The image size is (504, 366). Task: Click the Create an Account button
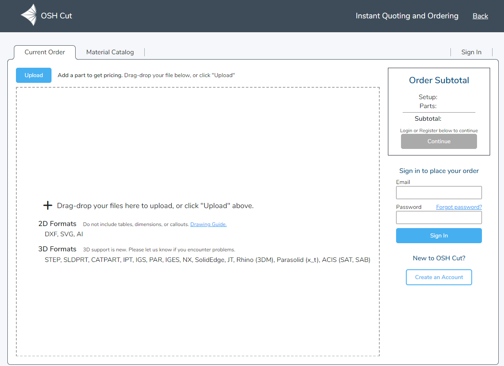click(x=439, y=277)
